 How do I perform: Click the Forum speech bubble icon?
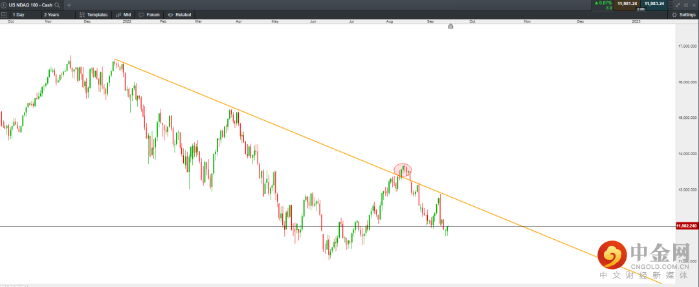coord(142,14)
